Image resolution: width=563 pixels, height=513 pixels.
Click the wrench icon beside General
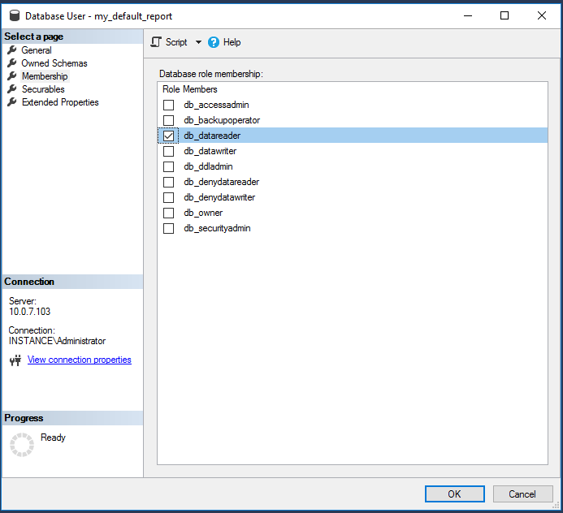click(x=12, y=50)
